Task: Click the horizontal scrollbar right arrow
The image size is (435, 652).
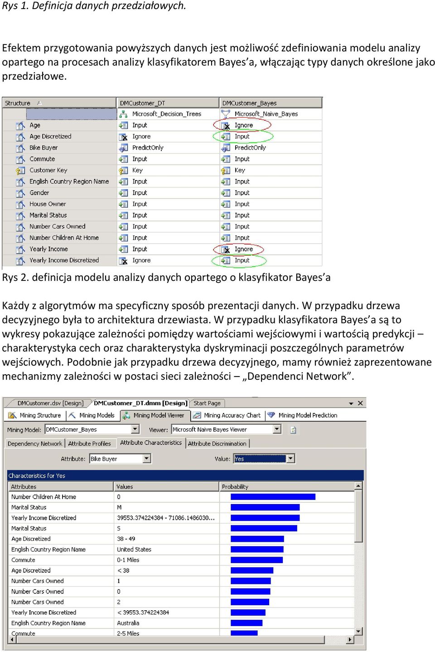Action: click(350, 639)
